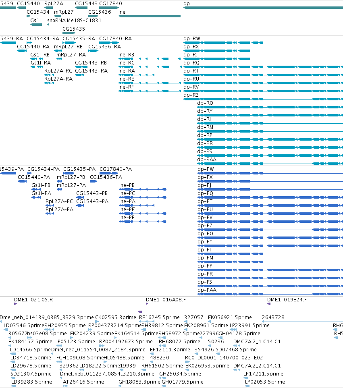
Task: Select the CG15443 gene label
Action: 86,4
